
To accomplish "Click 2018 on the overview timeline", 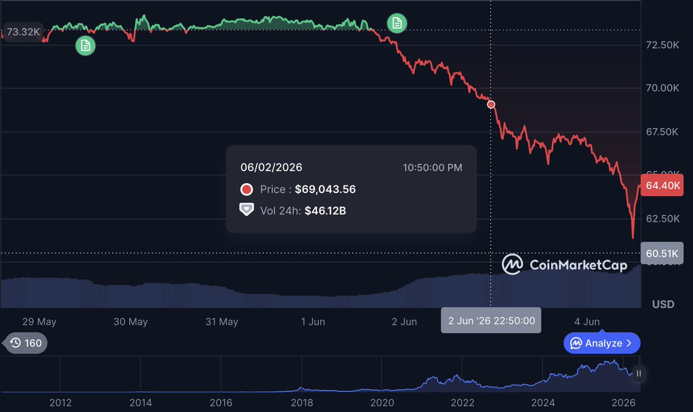I will coord(301,403).
